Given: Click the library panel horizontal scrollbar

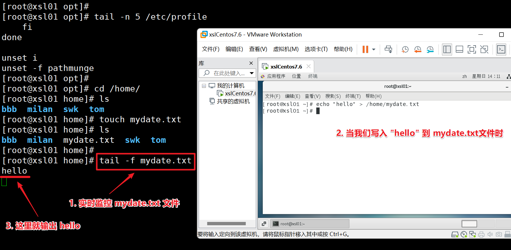Looking at the screenshot, I should [x=226, y=224].
